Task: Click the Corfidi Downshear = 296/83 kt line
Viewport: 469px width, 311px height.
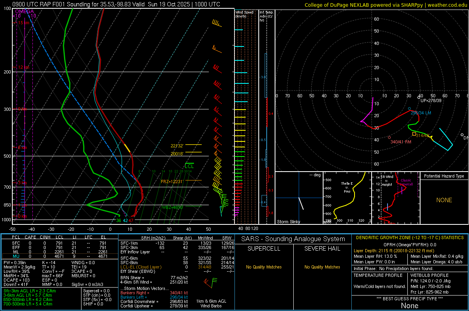Action: point(154,302)
